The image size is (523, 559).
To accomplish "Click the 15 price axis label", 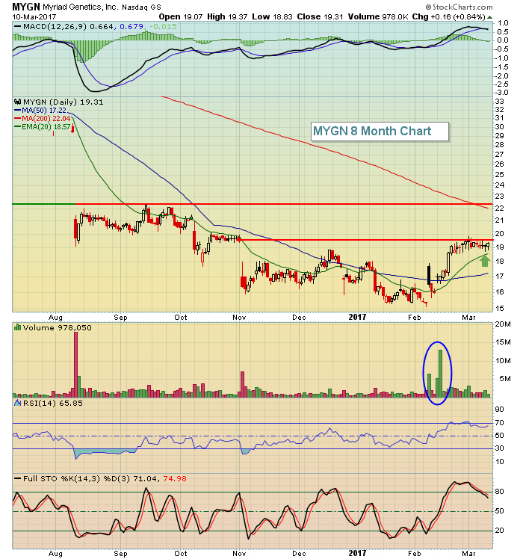I will pos(499,309).
